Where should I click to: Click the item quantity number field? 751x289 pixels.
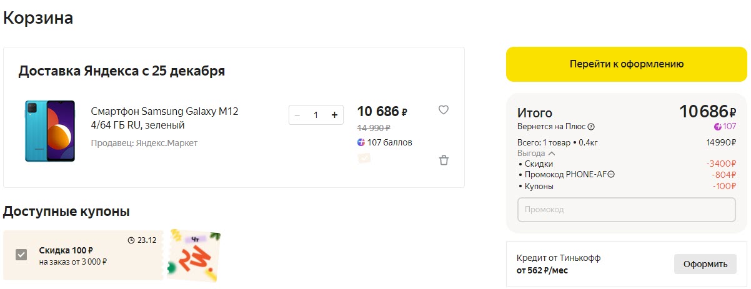click(x=316, y=115)
